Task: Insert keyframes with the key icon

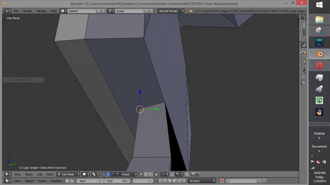Action: 259,181
